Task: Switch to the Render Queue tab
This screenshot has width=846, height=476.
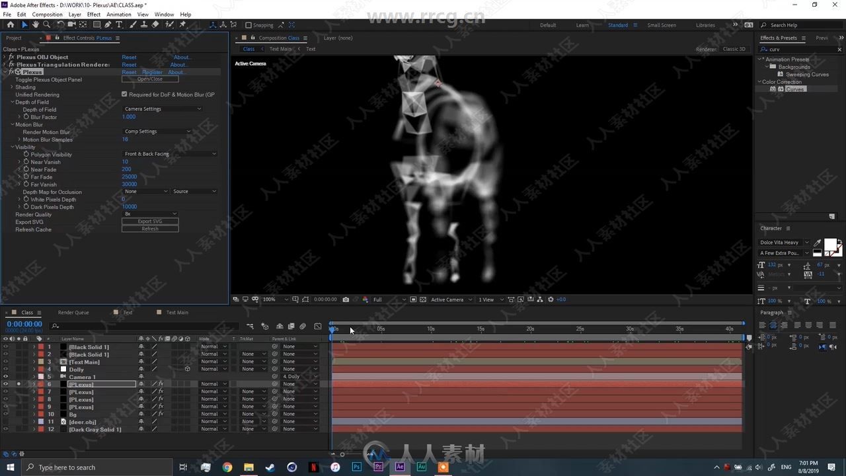Action: pyautogui.click(x=73, y=313)
